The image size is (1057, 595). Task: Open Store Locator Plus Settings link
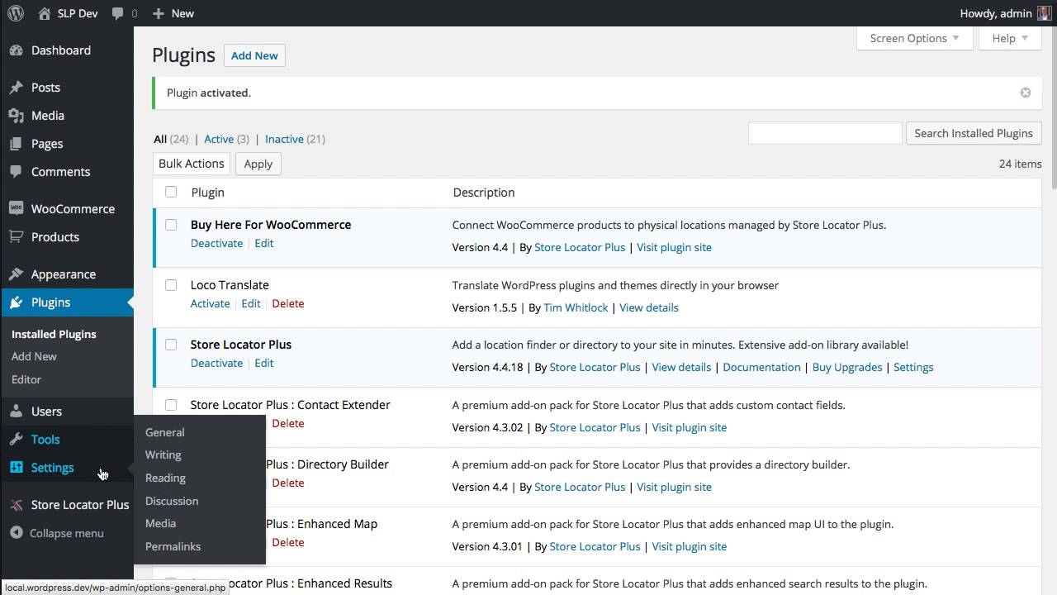coord(913,367)
